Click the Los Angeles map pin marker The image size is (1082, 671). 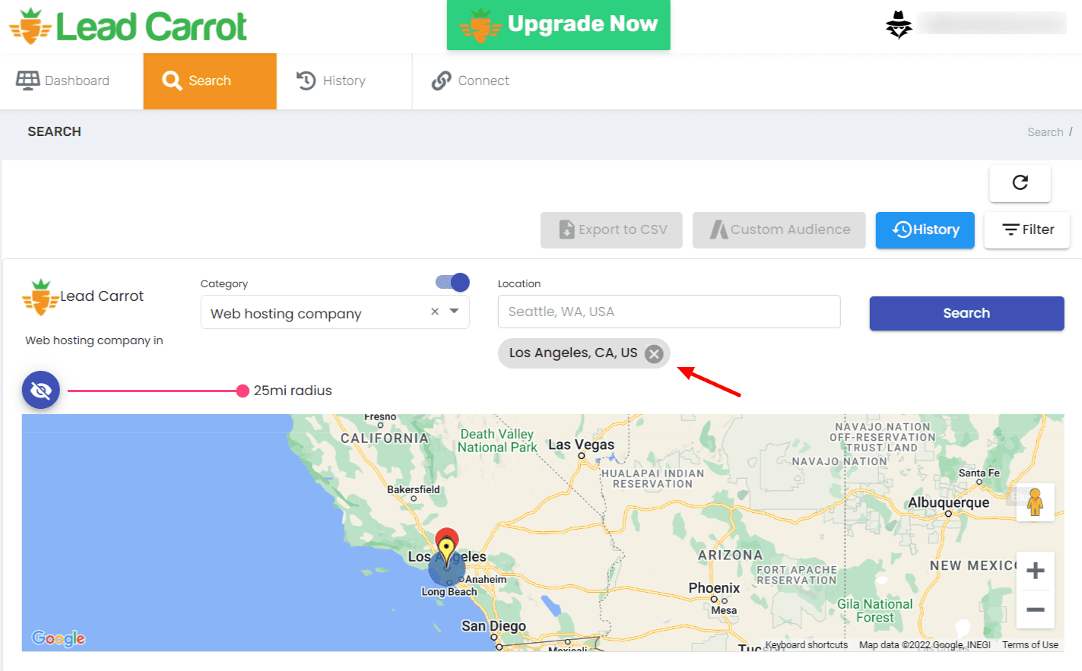(446, 549)
